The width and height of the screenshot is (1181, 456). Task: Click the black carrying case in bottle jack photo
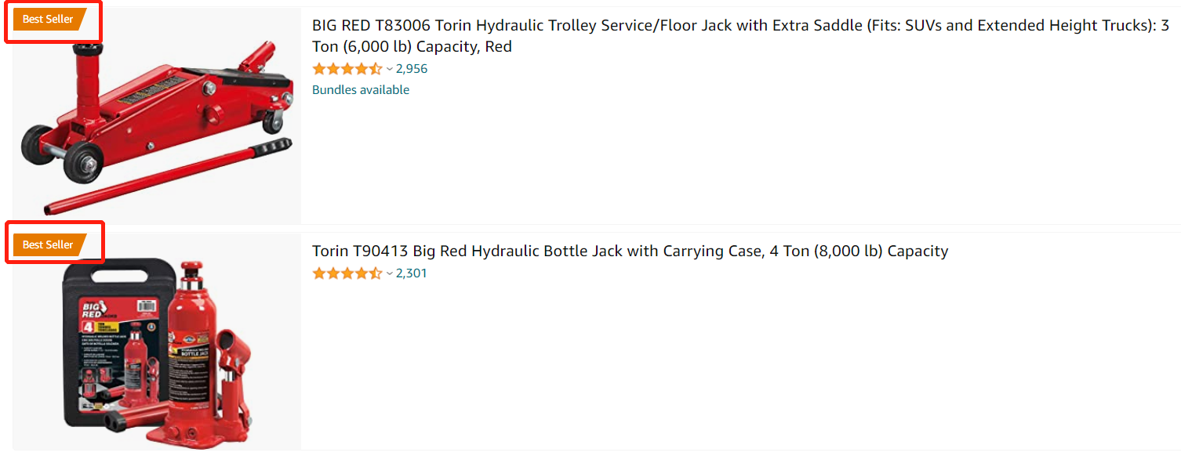pyautogui.click(x=112, y=341)
